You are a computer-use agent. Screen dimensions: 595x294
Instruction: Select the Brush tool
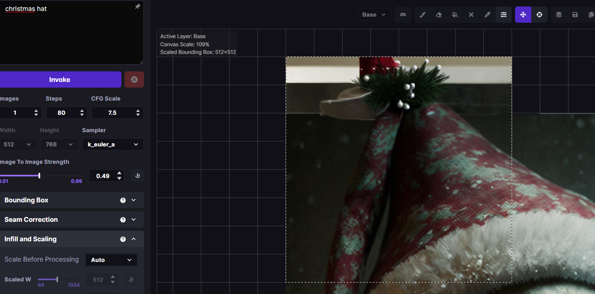[422, 14]
